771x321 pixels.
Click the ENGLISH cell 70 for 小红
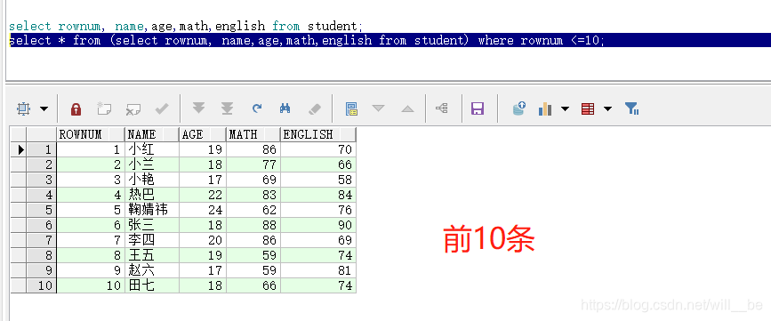tap(318, 149)
